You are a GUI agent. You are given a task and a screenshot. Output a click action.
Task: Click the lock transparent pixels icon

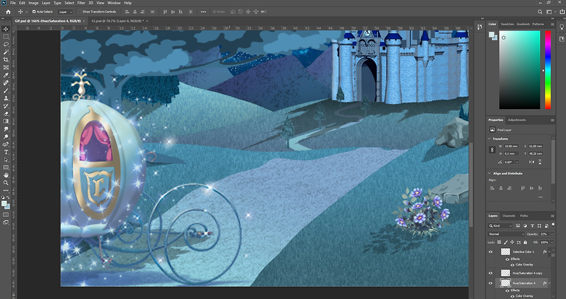point(499,242)
